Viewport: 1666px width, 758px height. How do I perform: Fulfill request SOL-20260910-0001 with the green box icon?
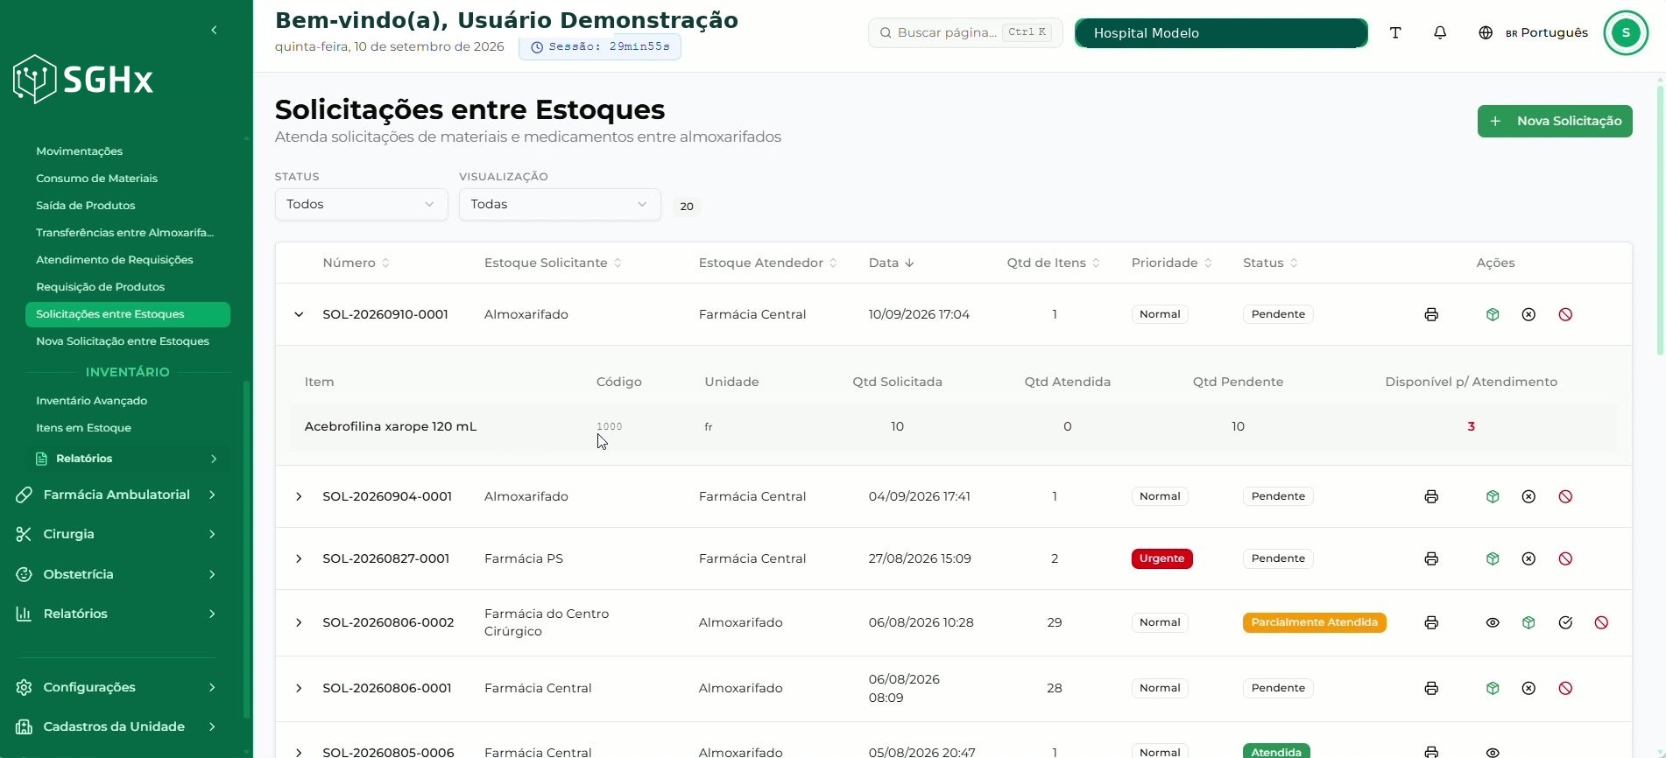coord(1493,314)
